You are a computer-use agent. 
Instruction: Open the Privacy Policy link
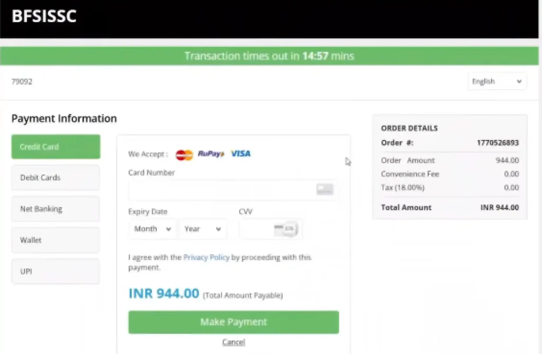206,257
